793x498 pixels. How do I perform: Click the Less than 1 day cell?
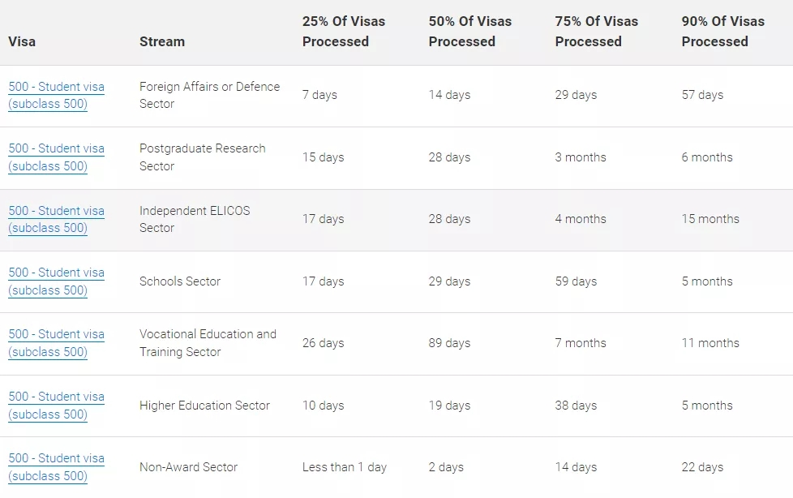click(x=345, y=467)
